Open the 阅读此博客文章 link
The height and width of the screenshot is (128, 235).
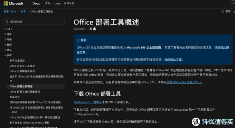coord(223,48)
